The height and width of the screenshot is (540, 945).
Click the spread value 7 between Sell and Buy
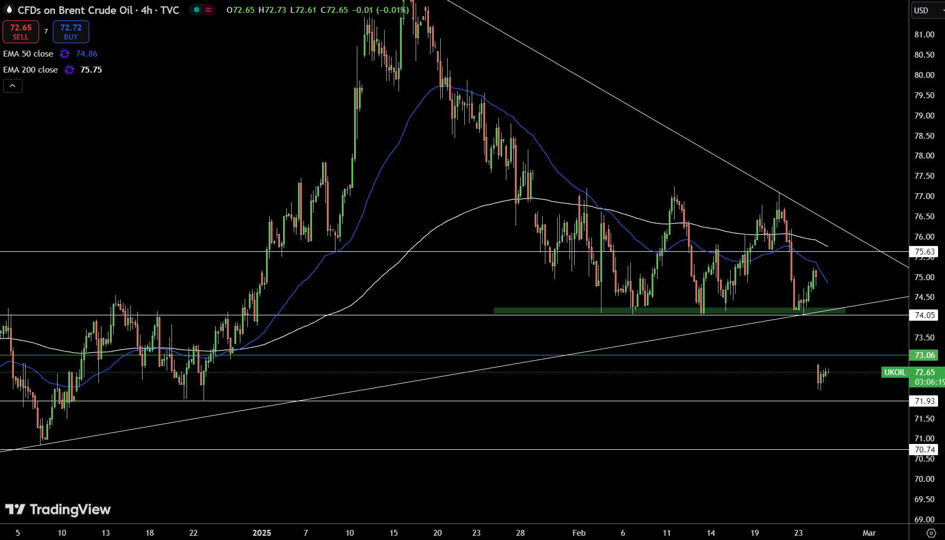(46, 31)
